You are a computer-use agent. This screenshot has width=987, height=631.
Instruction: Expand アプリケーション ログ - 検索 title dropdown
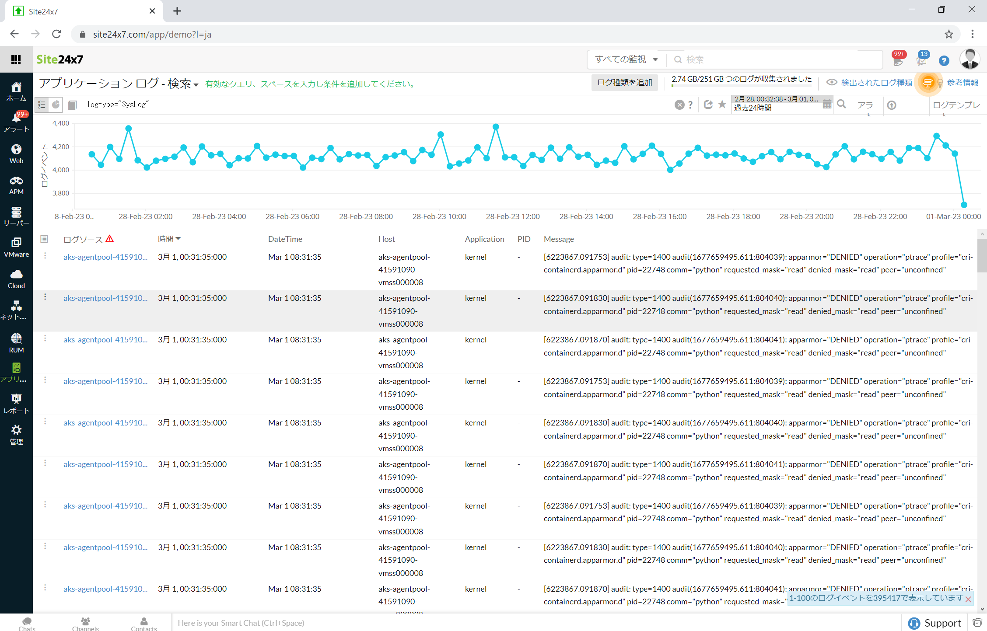tap(196, 85)
